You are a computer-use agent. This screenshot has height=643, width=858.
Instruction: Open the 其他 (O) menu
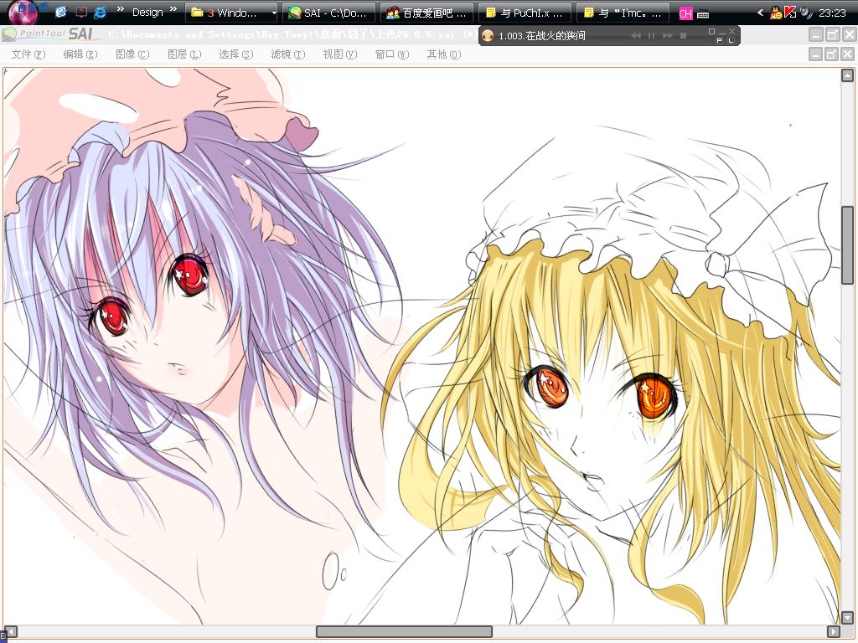tap(444, 54)
